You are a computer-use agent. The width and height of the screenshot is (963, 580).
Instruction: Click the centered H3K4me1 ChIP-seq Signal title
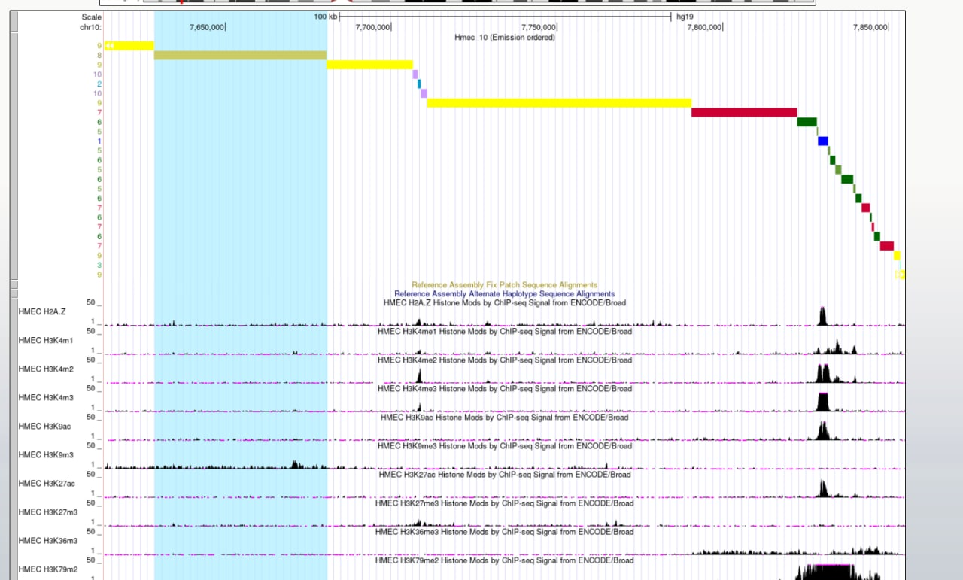click(505, 332)
